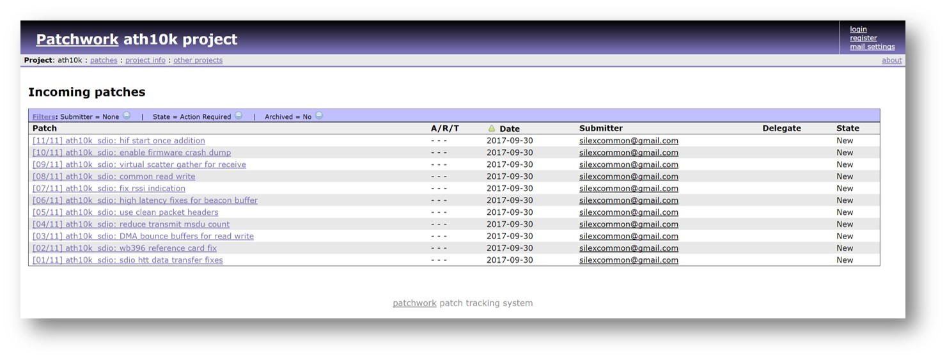Click submitter email in the 05/11 patch row

[x=629, y=212]
